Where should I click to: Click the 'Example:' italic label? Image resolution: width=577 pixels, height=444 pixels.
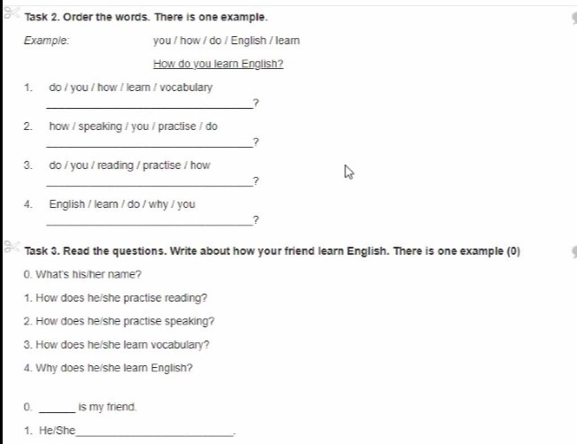(x=46, y=41)
